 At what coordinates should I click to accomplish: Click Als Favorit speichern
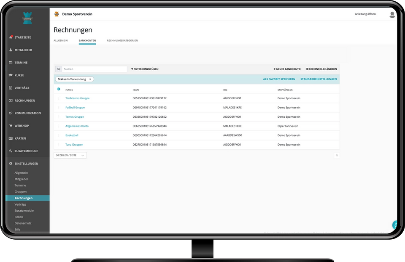click(279, 79)
